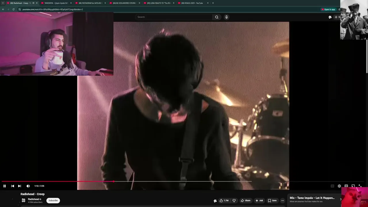Skip to previous video in playlist
368x207 pixels.
pyautogui.click(x=12, y=186)
